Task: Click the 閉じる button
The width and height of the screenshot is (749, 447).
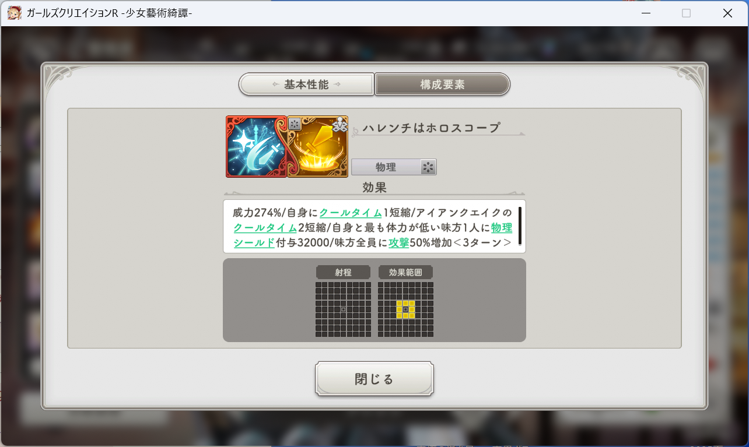Action: (374, 379)
